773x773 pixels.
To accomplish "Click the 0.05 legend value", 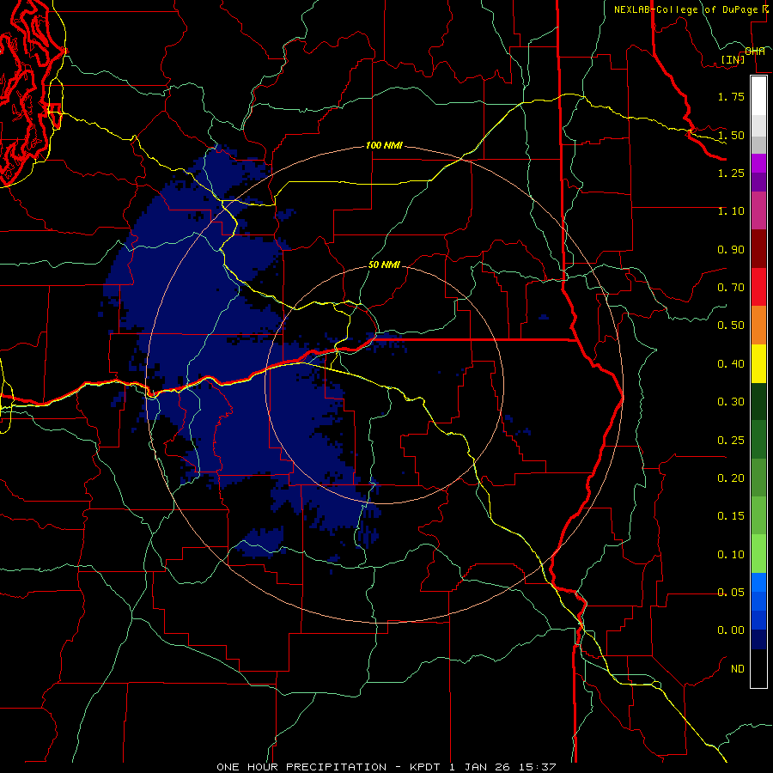I will point(731,593).
